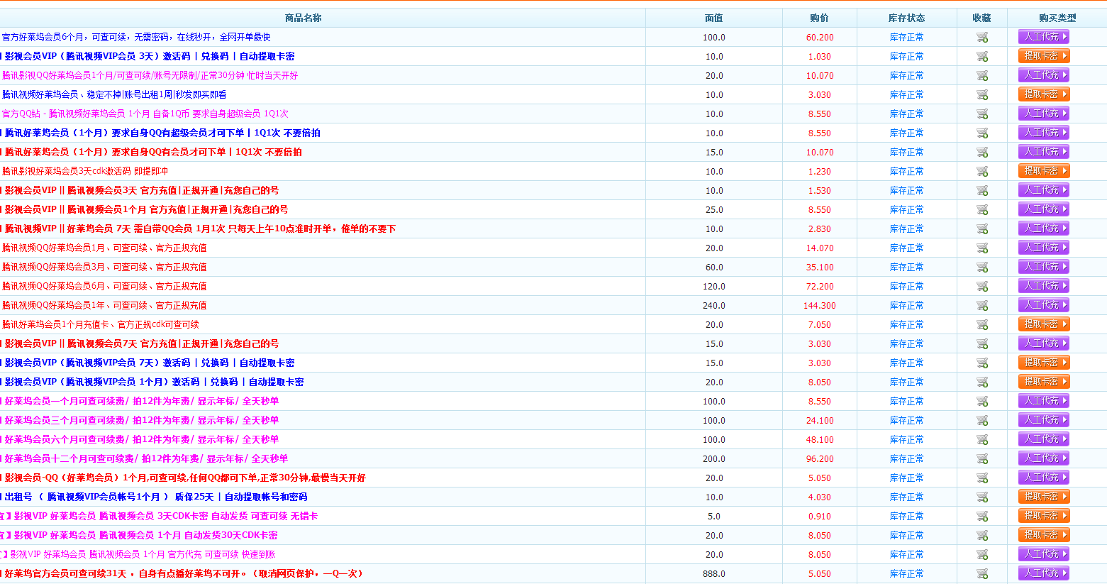Viewport: 1107px width, 584px height.
Task: Click the 面值 column header
Action: [x=714, y=18]
